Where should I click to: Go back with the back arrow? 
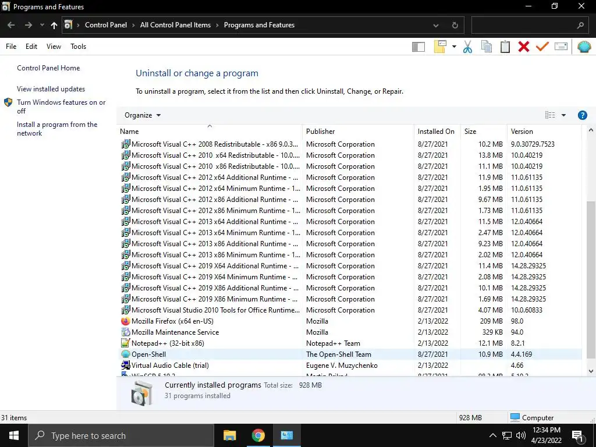coord(11,25)
